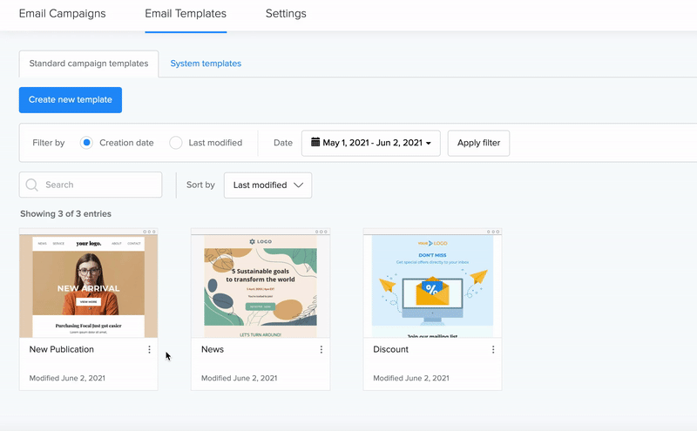Screen dimensions: 697x431
Task: Open the Settings tab
Action: pyautogui.click(x=286, y=14)
